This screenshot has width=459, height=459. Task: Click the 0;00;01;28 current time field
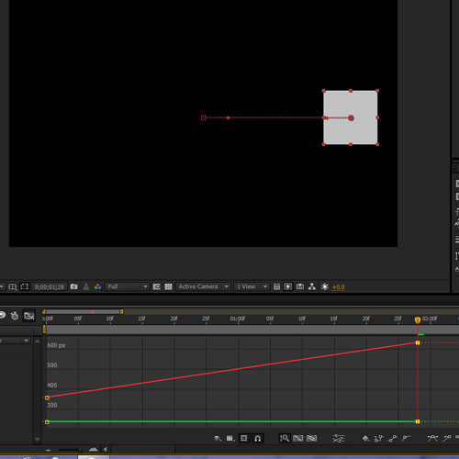50,287
